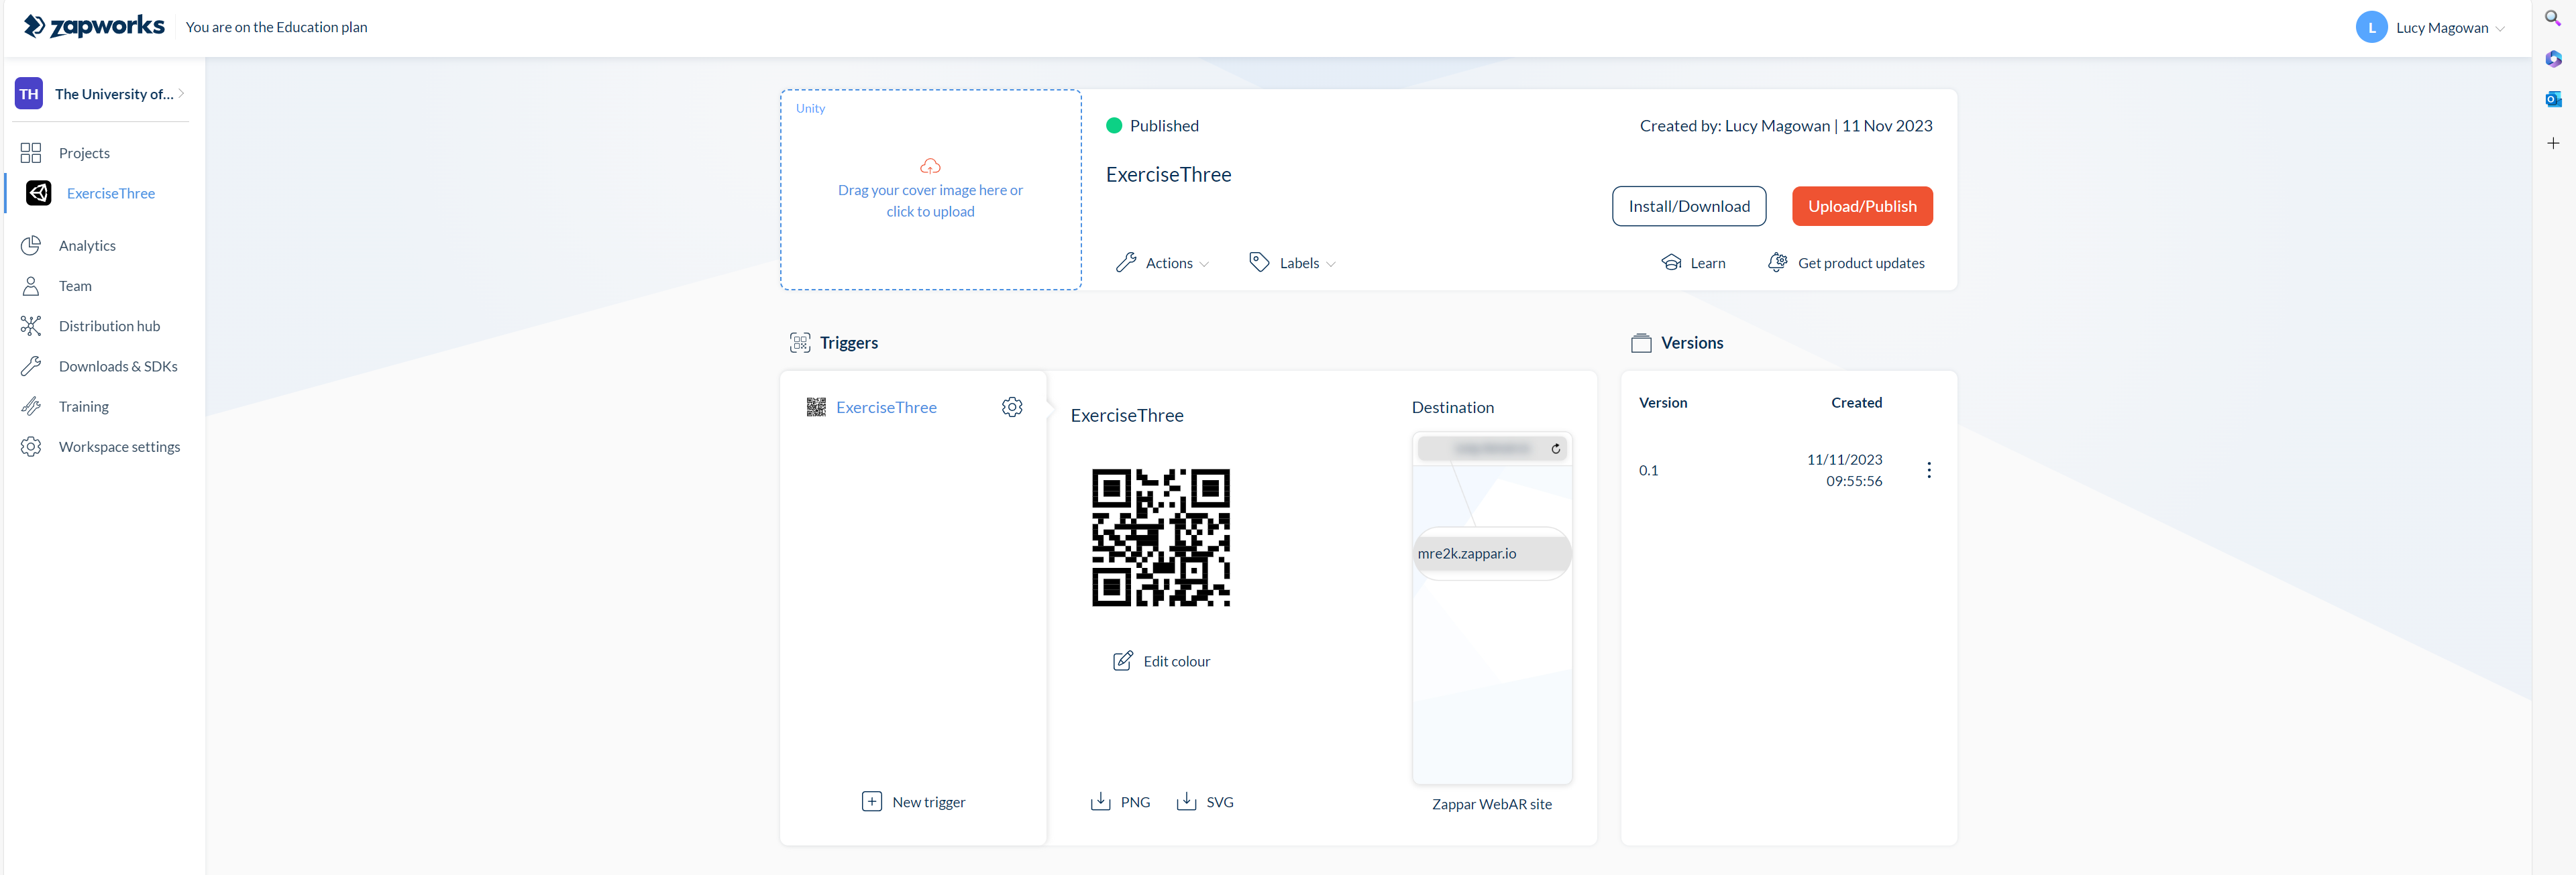Download the QR code as SVG
The image size is (2576, 875).
pyautogui.click(x=1205, y=801)
